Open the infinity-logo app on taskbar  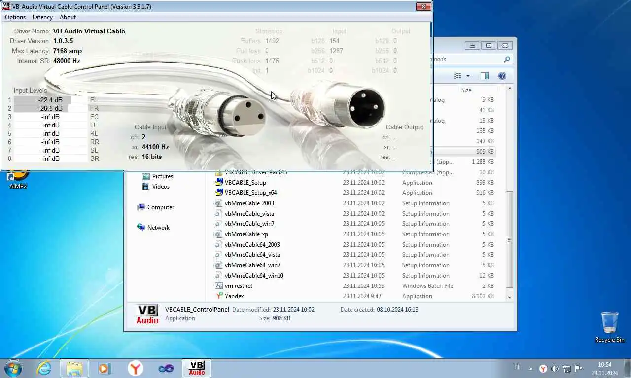(x=166, y=368)
